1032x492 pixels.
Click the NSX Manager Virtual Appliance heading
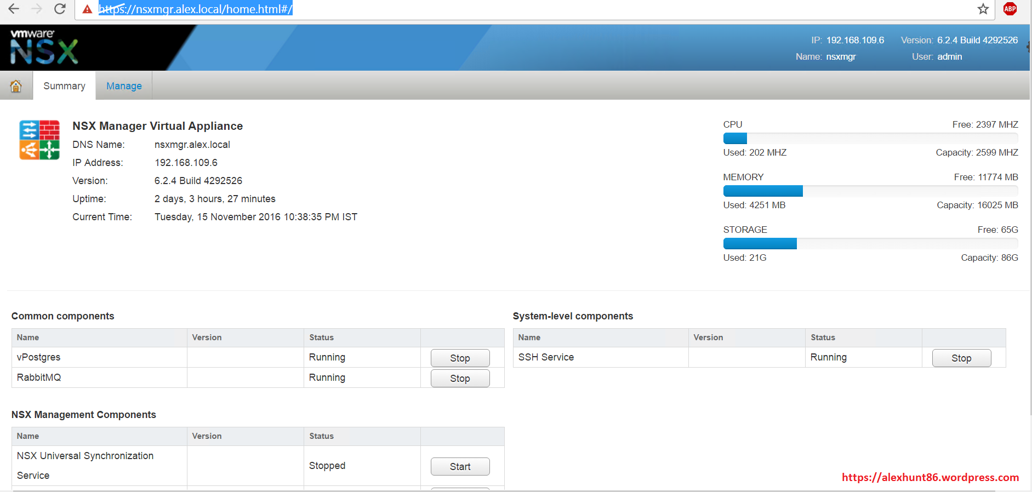158,126
